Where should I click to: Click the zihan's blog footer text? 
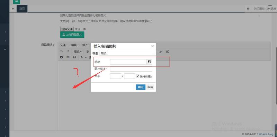point(266,134)
